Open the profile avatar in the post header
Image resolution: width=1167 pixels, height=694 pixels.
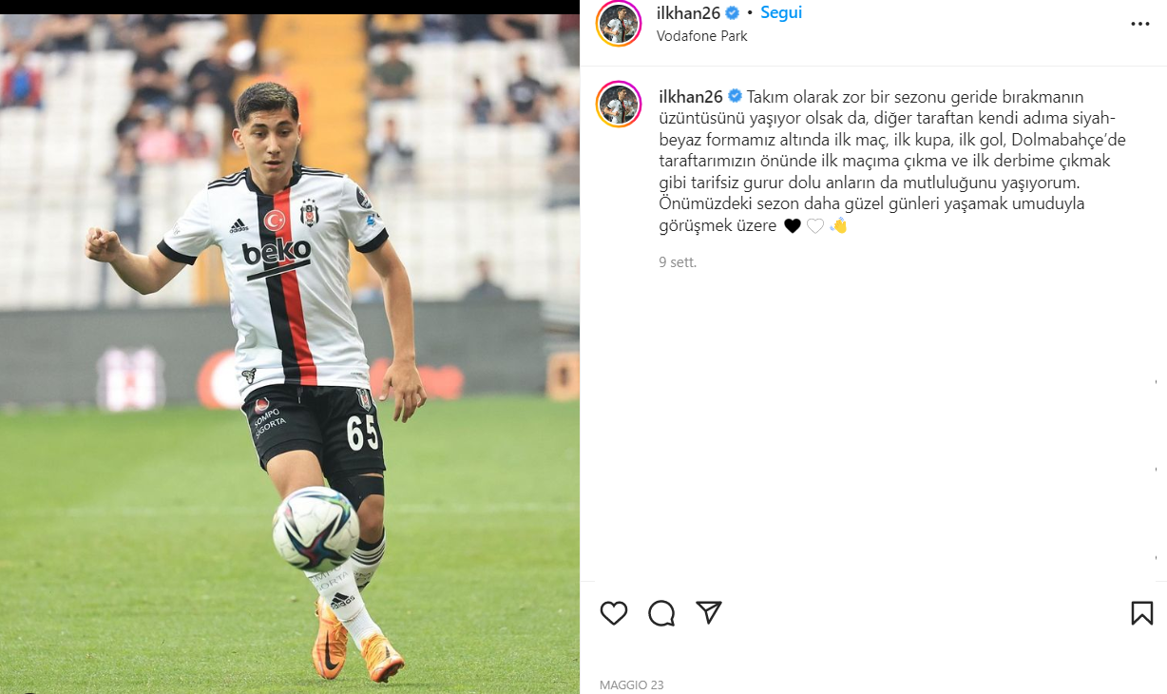(x=619, y=23)
